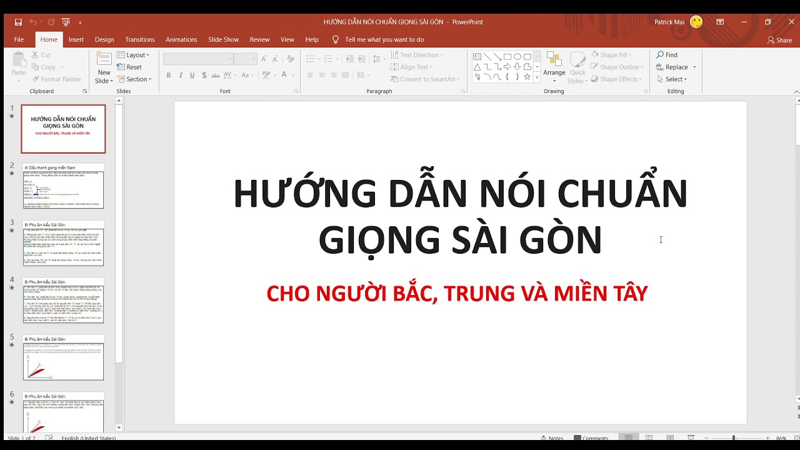Decrease List Level icon
This screenshot has height=450, width=800.
click(349, 59)
